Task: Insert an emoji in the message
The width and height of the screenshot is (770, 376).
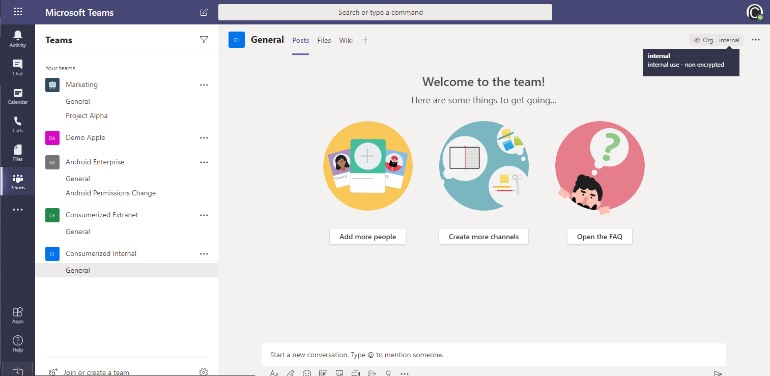Action: pyautogui.click(x=307, y=373)
